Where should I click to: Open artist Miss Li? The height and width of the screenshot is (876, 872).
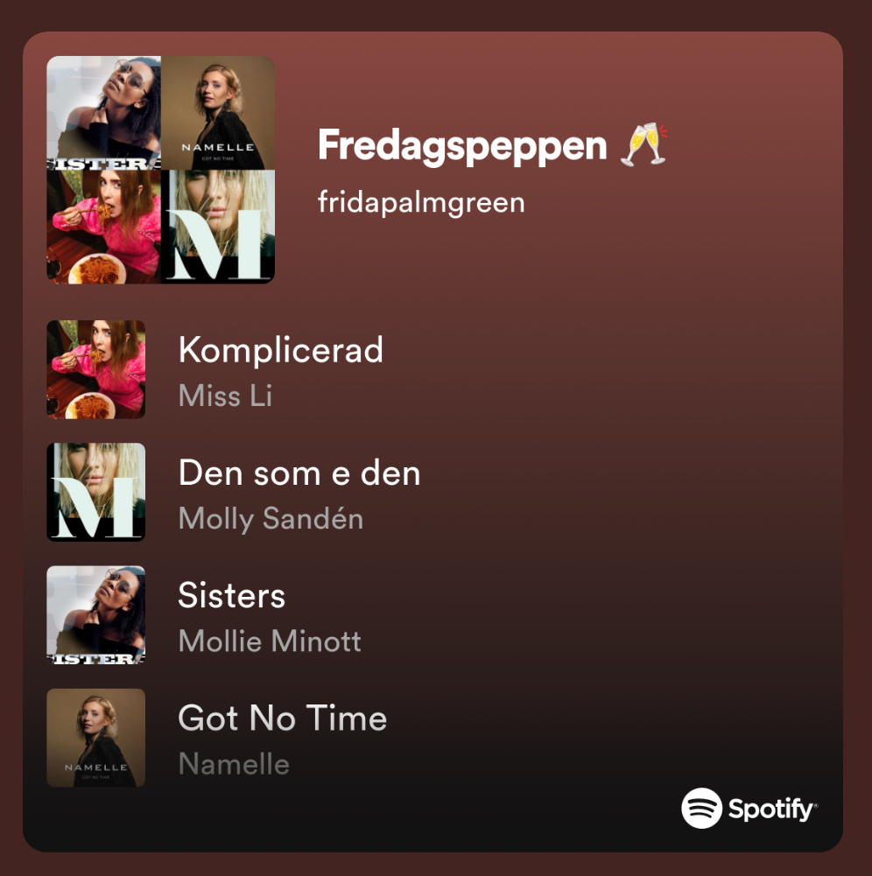coord(225,396)
